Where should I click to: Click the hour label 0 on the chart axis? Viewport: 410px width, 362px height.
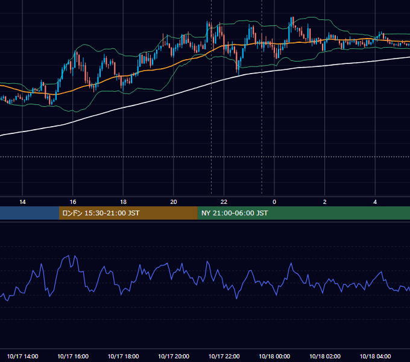tap(274, 202)
